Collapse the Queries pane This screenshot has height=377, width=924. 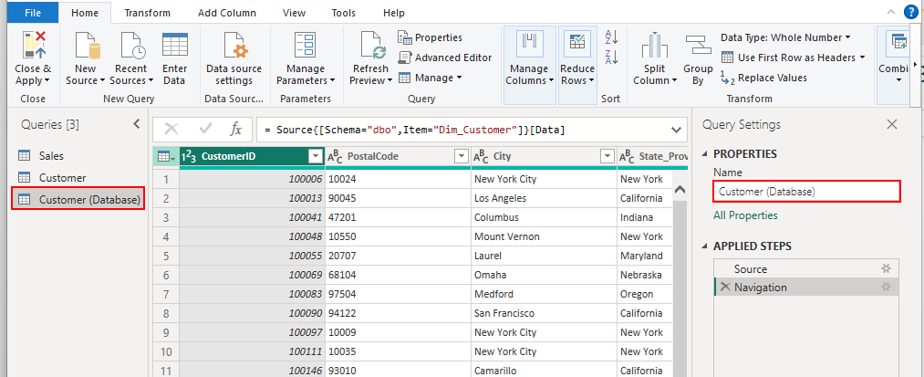(x=137, y=124)
